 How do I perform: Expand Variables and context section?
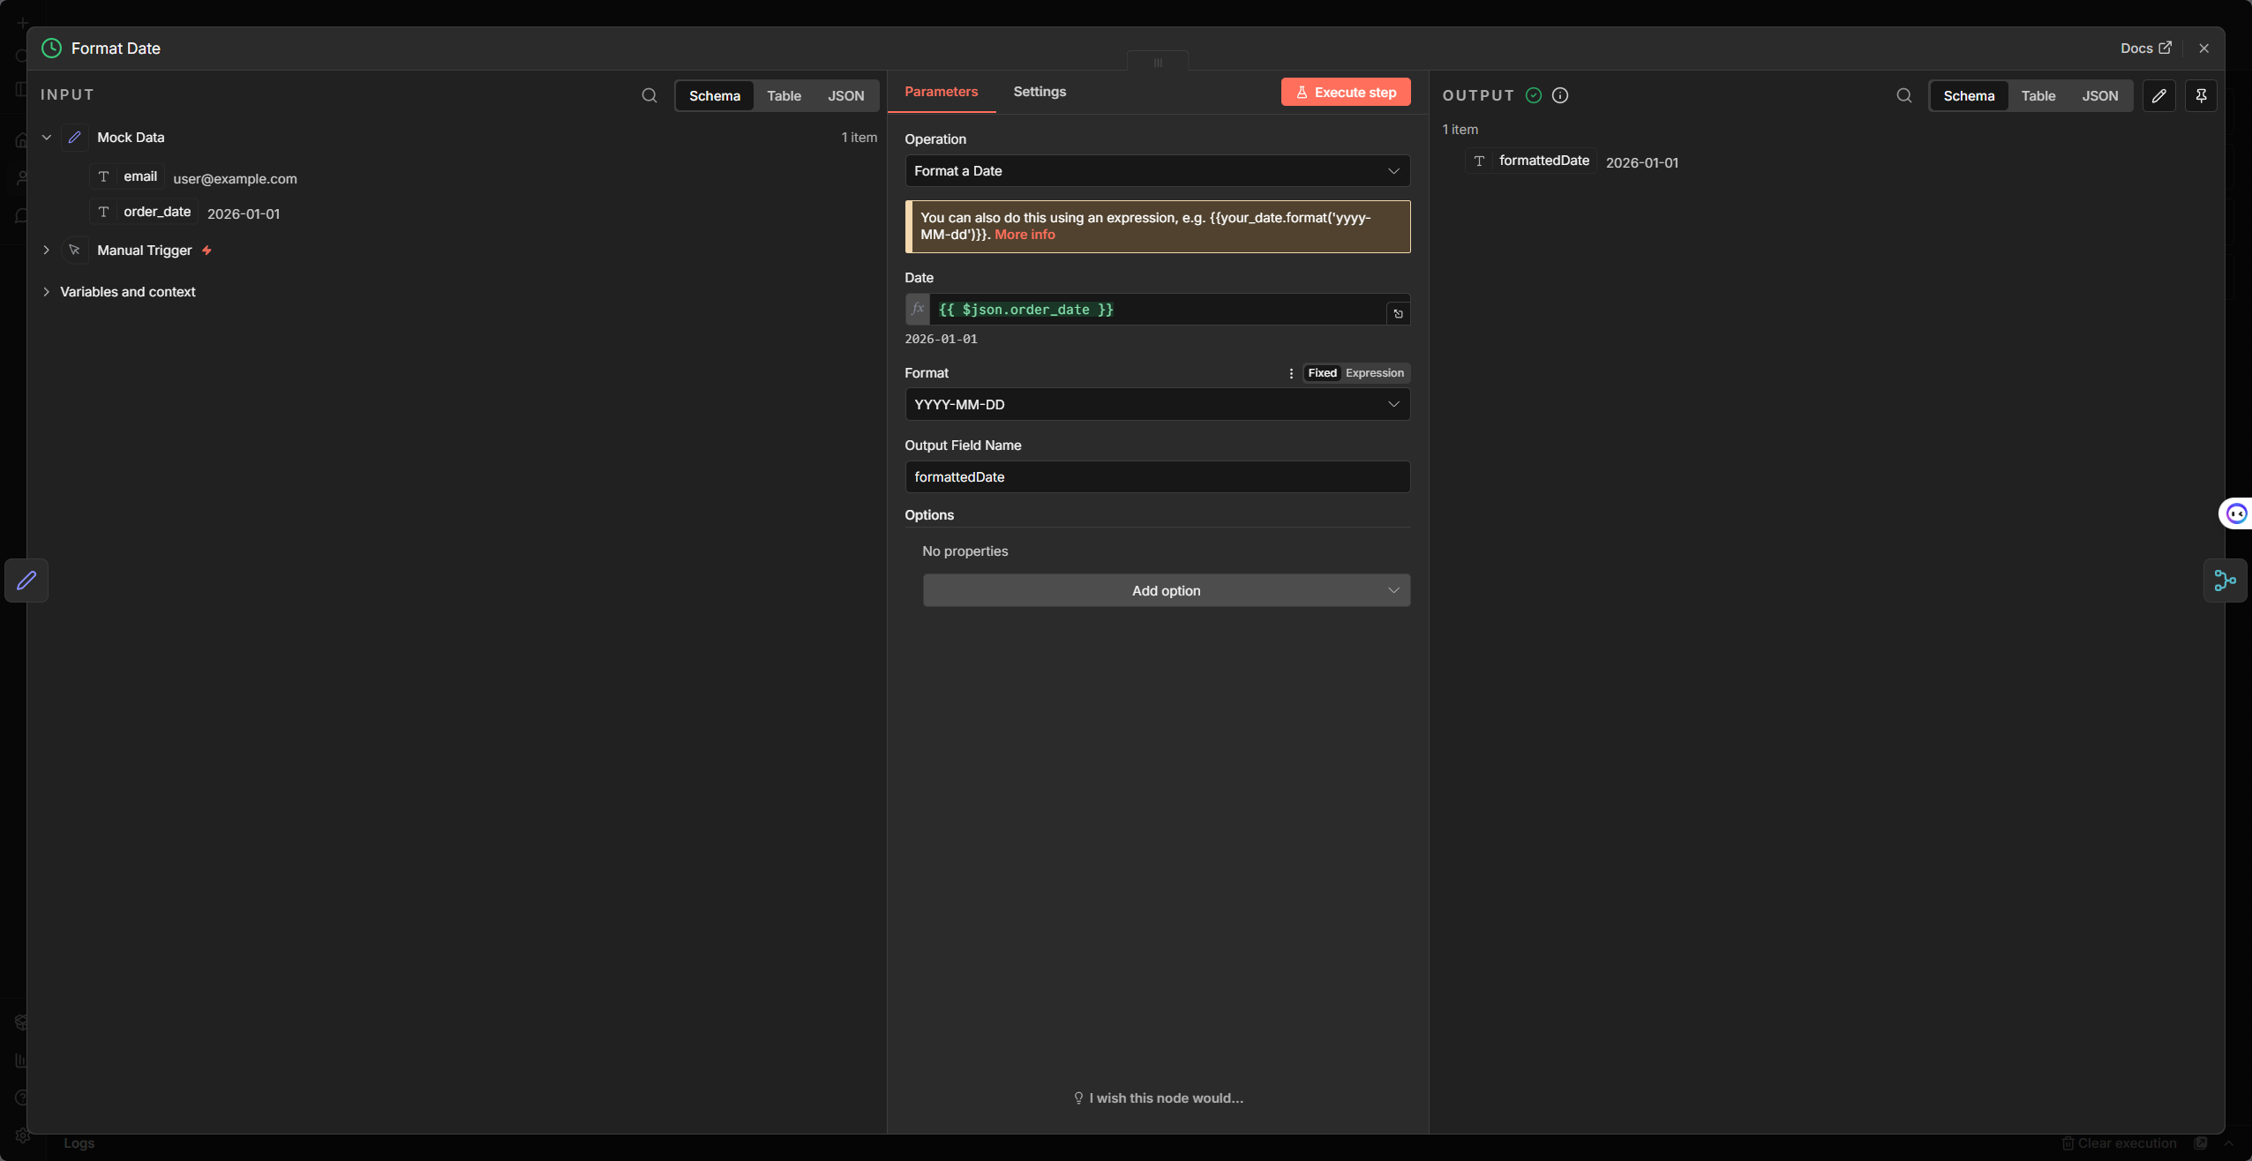47,292
